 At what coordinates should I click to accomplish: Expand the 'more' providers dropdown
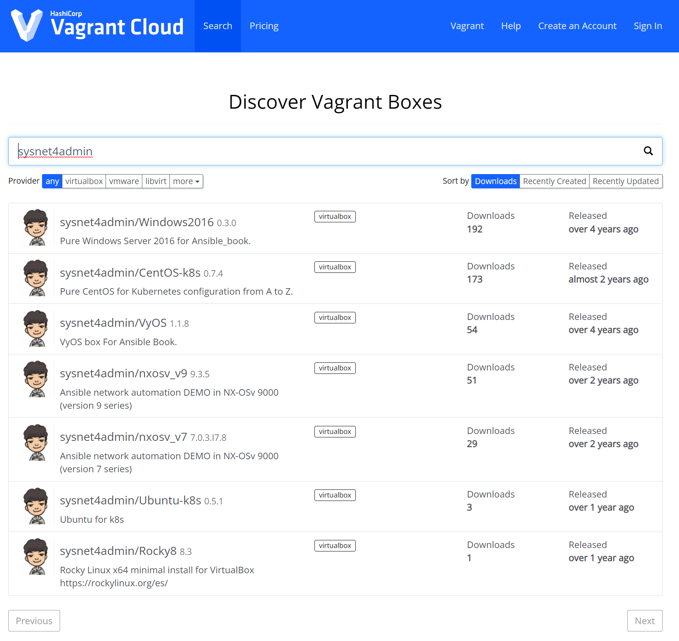click(186, 181)
